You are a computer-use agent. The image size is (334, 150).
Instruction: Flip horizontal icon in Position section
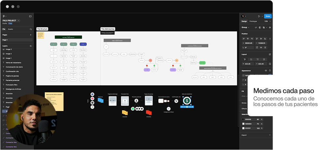pos(261,48)
